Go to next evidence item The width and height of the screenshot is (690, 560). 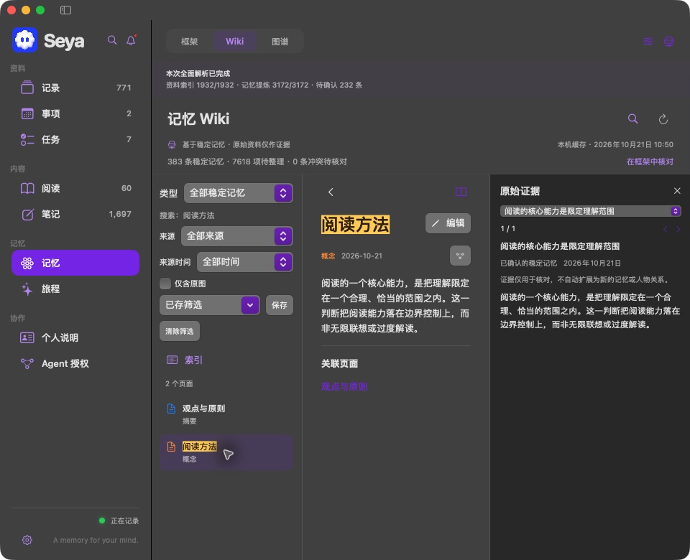[x=678, y=229]
